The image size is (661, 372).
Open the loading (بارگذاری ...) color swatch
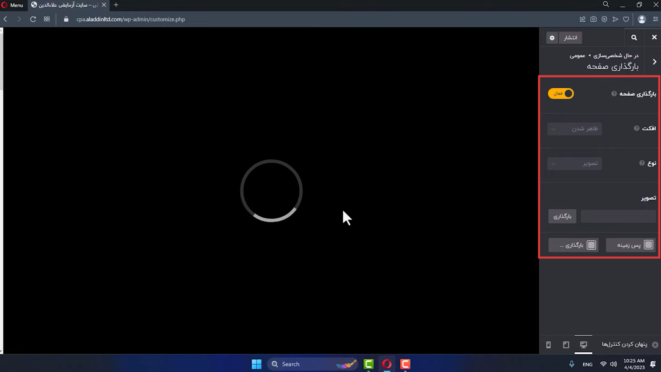(x=591, y=245)
